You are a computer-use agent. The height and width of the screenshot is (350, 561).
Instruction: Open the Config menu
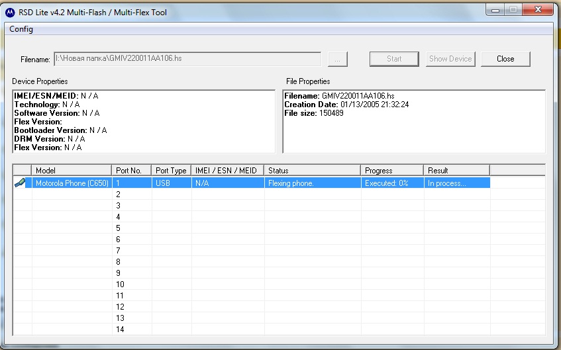[21, 29]
